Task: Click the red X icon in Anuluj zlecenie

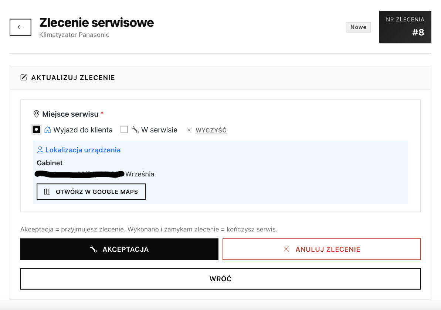Action: 286,249
